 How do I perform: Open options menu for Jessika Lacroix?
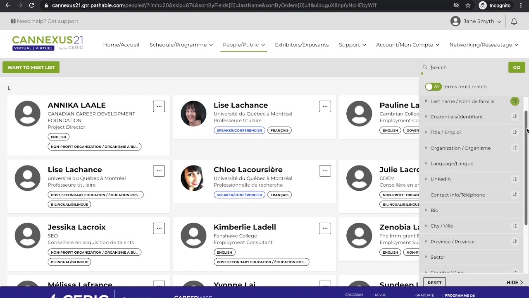click(x=159, y=228)
